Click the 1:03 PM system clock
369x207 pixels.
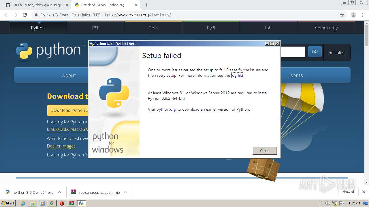[354, 203]
